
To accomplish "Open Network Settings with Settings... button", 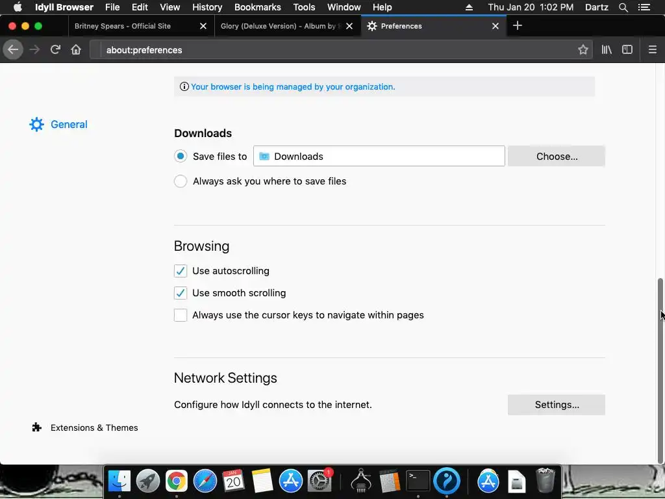I will point(557,405).
